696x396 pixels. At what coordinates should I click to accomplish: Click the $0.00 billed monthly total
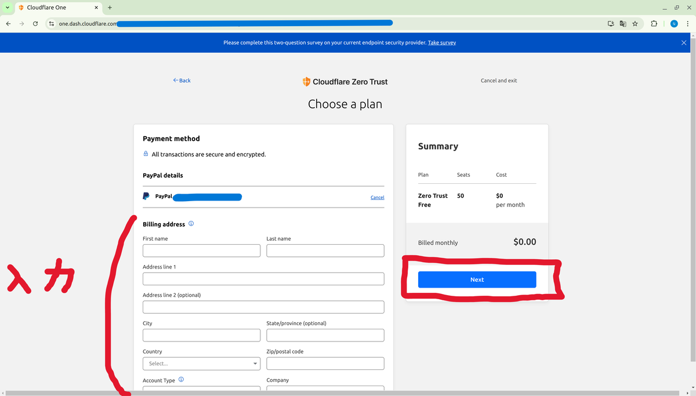pos(525,242)
